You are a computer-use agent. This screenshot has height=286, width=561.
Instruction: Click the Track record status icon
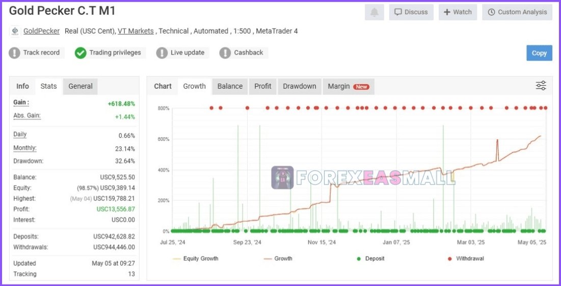coord(15,53)
